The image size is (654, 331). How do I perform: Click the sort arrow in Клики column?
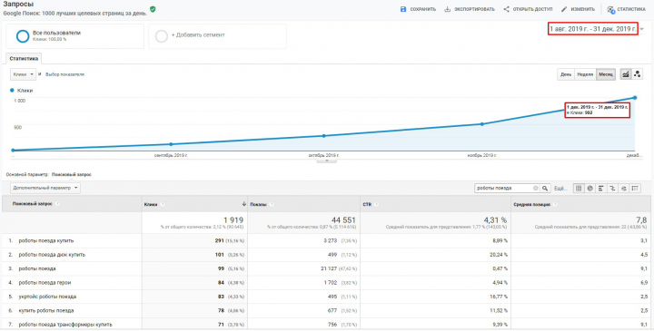244,204
